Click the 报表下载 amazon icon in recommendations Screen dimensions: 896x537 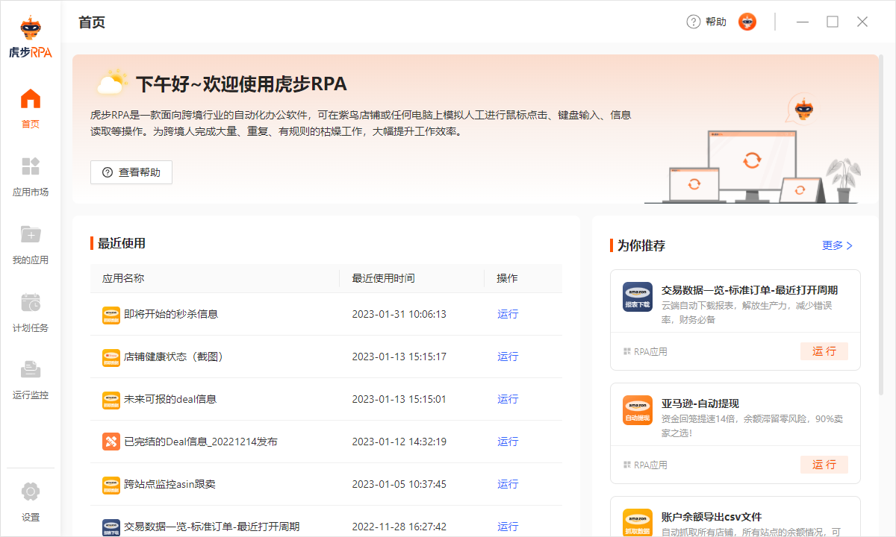coord(638,297)
